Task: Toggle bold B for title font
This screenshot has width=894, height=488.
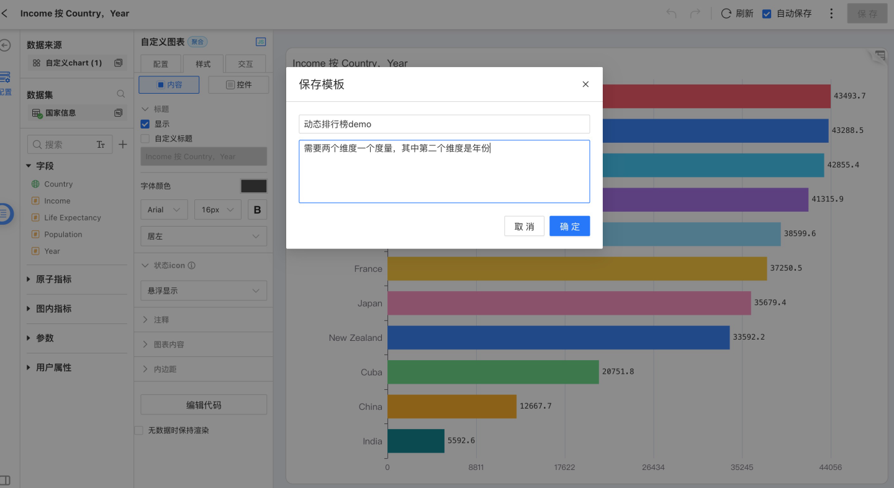Action: (x=257, y=210)
